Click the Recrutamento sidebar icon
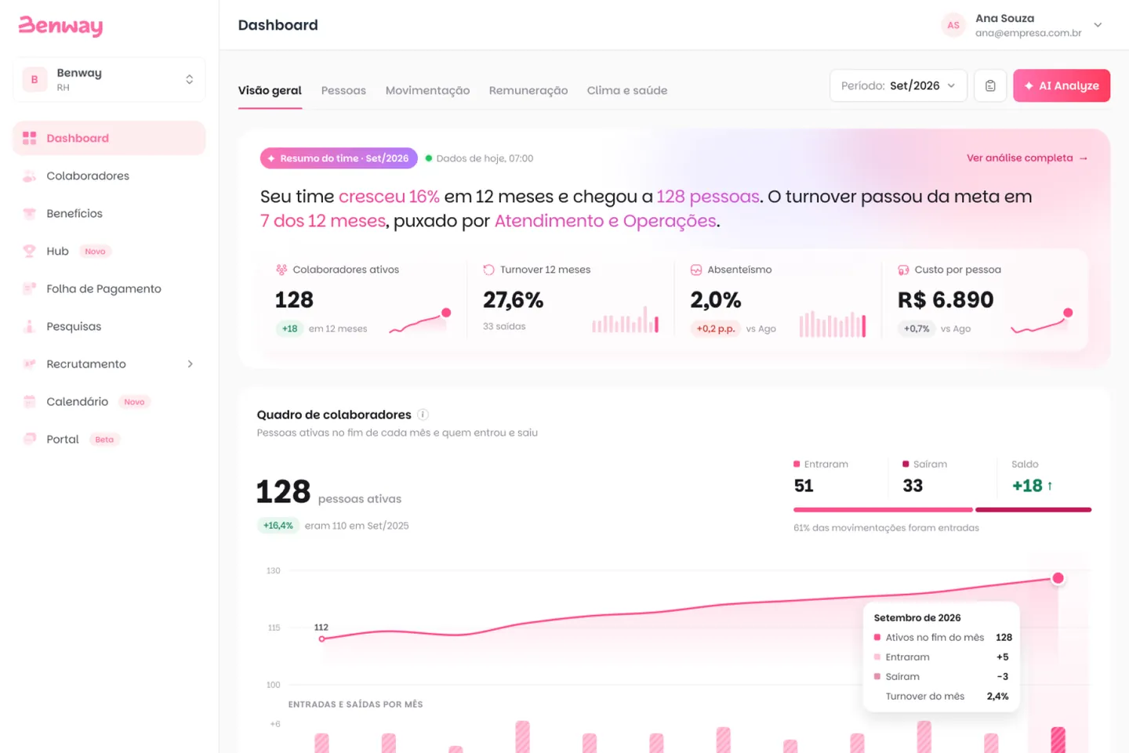The width and height of the screenshot is (1129, 753). click(x=30, y=364)
